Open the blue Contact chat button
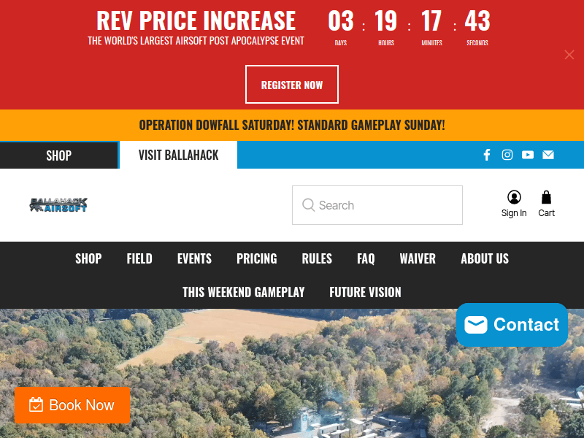The width and height of the screenshot is (584, 438). click(x=512, y=325)
